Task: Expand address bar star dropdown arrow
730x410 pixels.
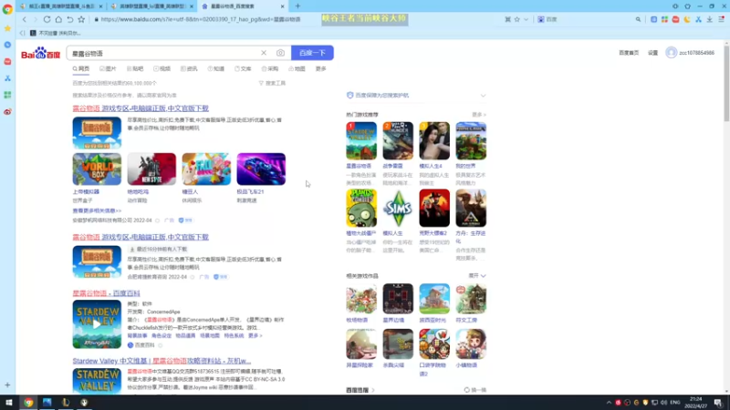Action: (527, 19)
